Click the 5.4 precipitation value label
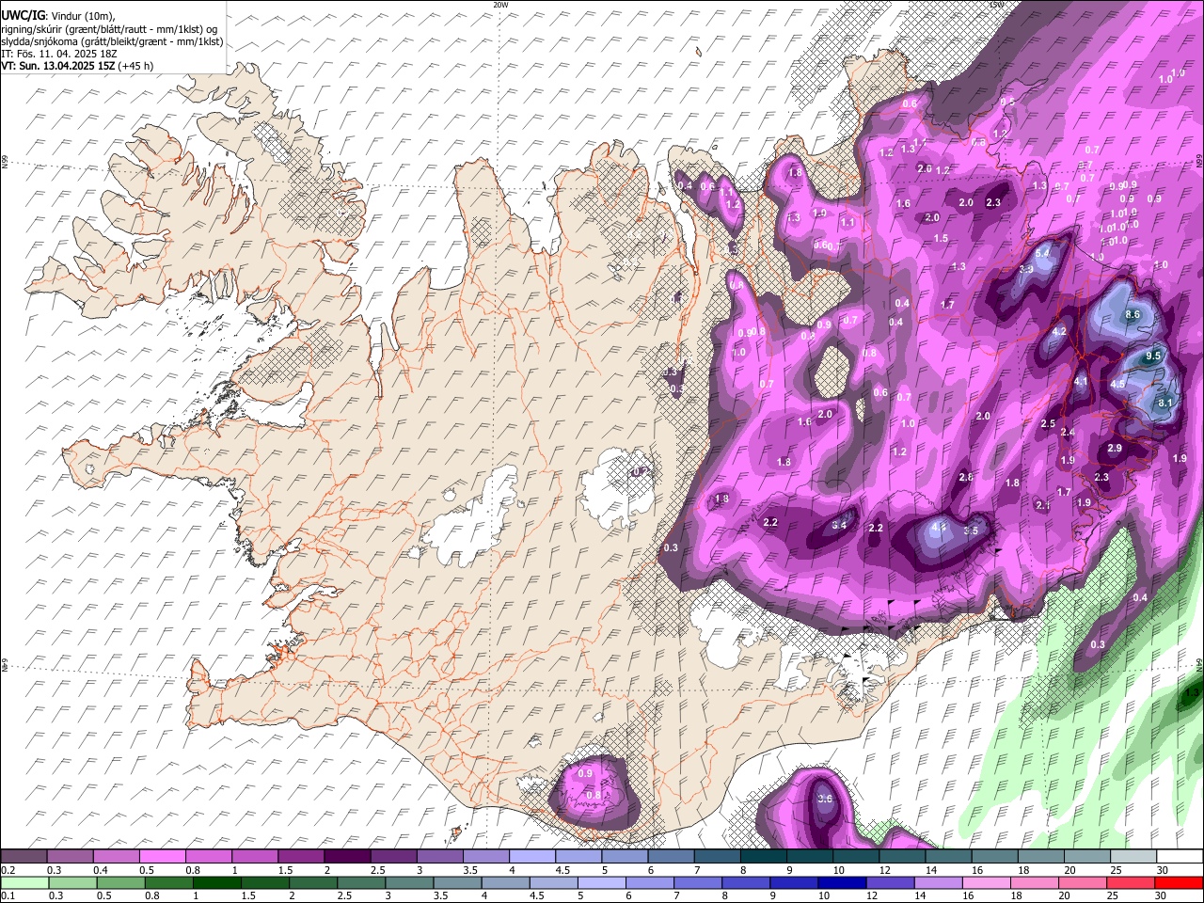The width and height of the screenshot is (1204, 903). click(x=1042, y=254)
